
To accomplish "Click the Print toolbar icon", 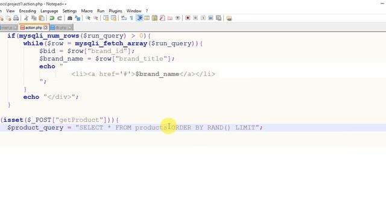I will click(16, 18).
